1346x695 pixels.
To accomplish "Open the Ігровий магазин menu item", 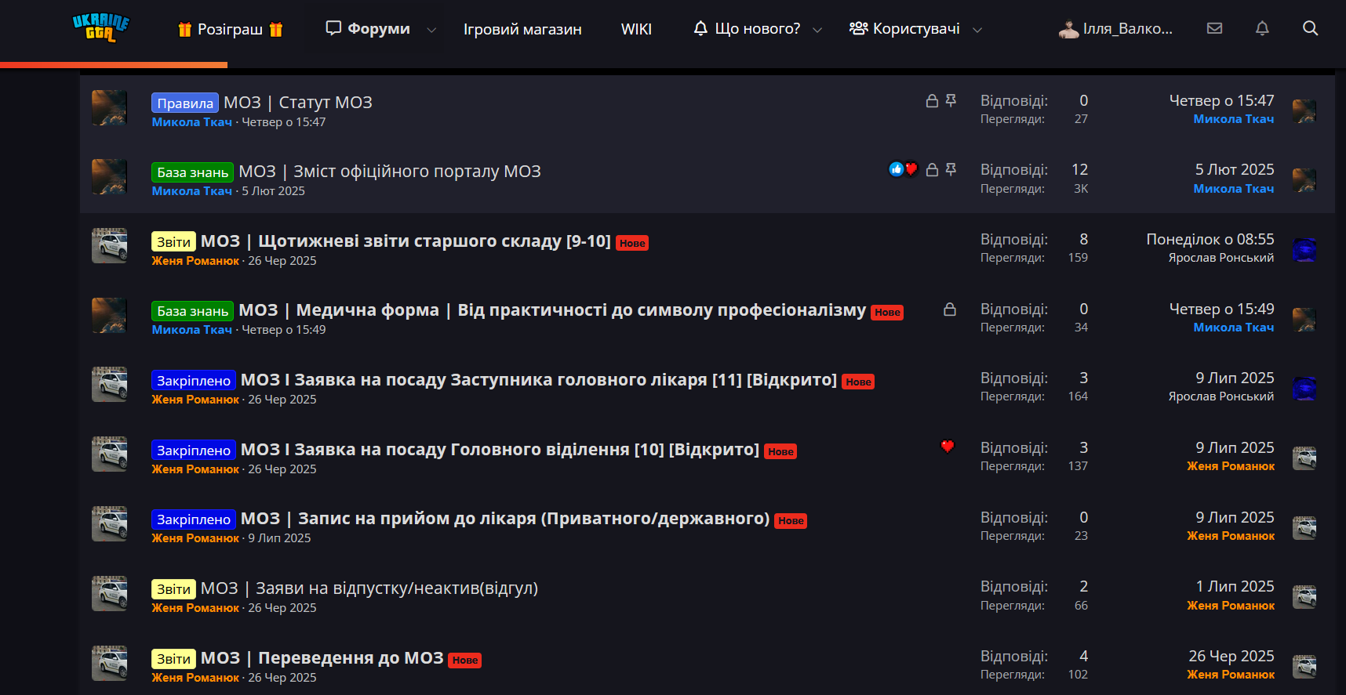I will point(522,29).
